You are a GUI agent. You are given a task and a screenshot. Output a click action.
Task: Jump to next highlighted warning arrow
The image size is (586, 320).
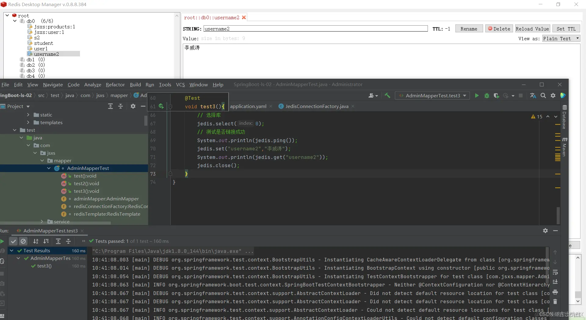click(556, 117)
